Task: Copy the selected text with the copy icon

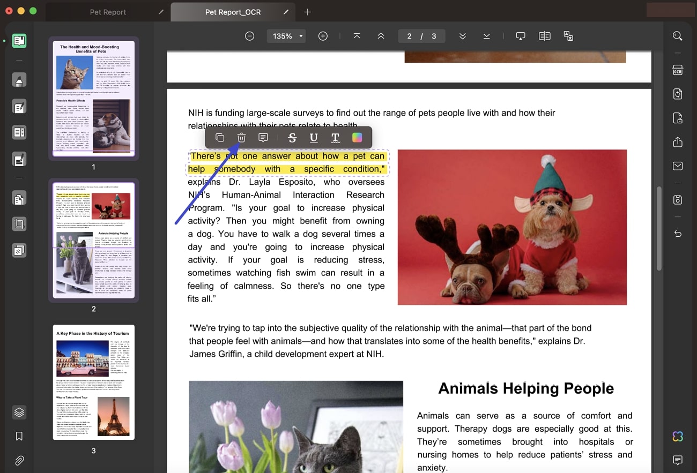Action: (x=220, y=137)
